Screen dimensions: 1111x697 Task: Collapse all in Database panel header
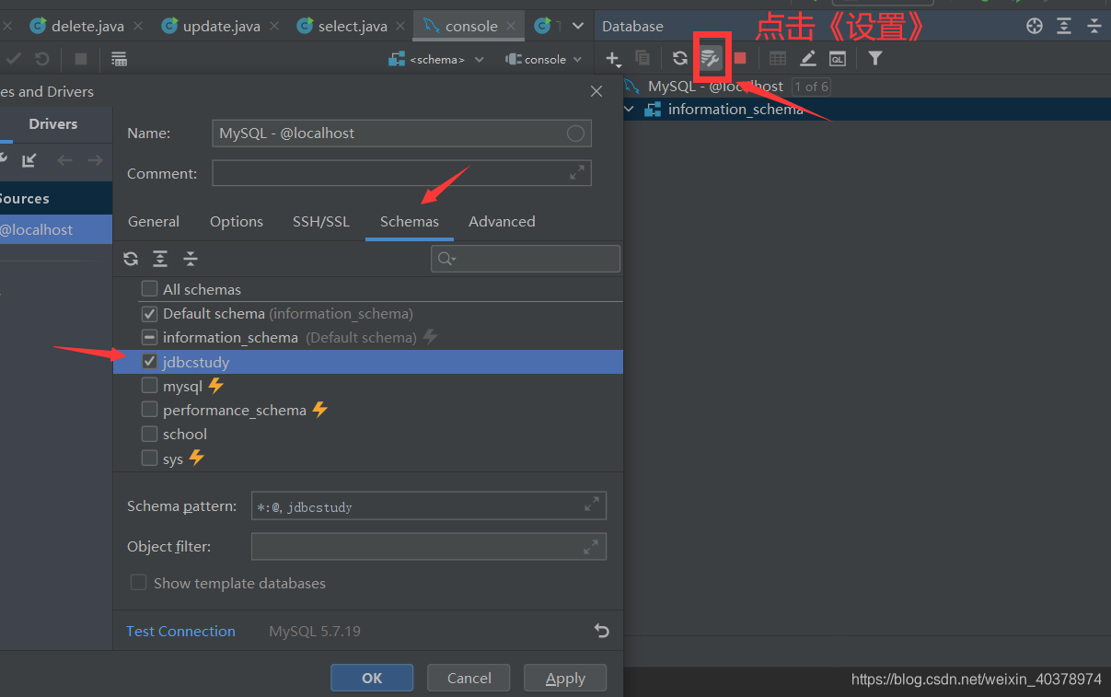[1094, 26]
